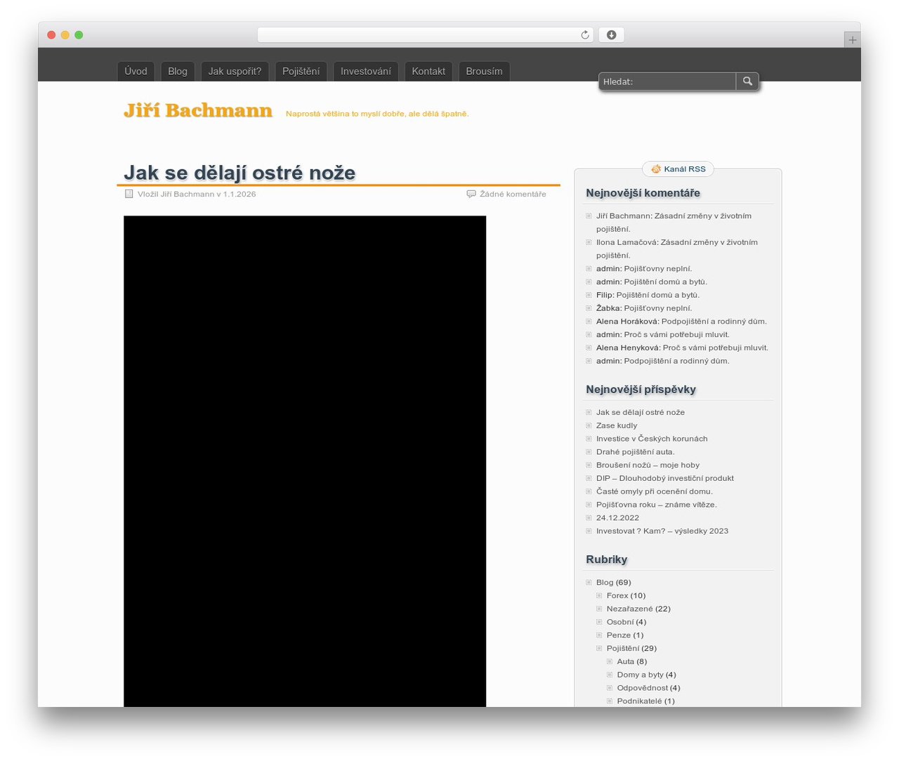Reload the page with the refresh icon
This screenshot has height=761, width=899.
[585, 35]
